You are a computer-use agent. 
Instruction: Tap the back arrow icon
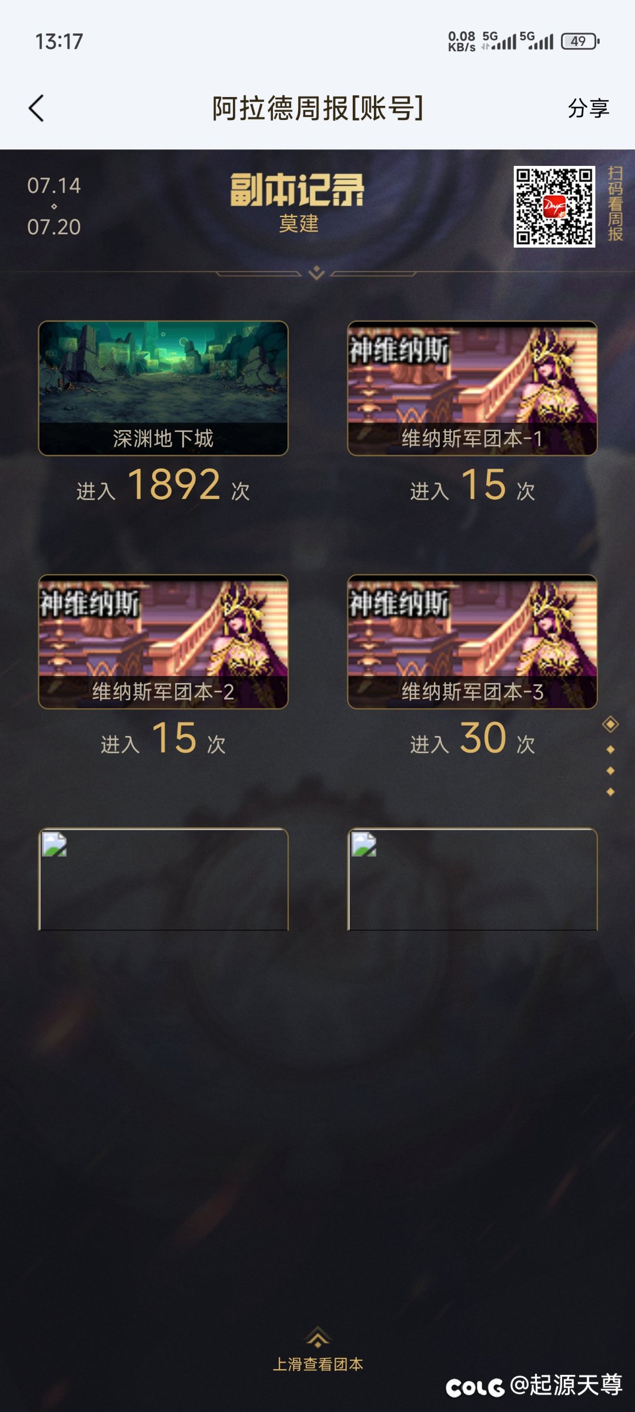(36, 108)
